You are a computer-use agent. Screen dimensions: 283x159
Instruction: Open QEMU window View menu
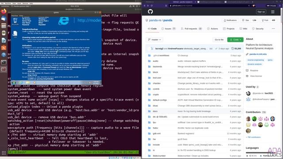click(x=21, y=16)
